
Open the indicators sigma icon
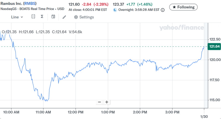42,17
